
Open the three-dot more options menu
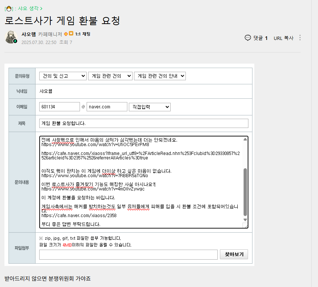click(300, 38)
